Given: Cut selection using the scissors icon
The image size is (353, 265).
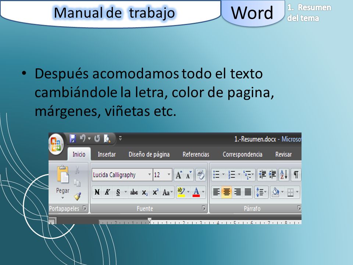Looking at the screenshot, I should [77, 170].
